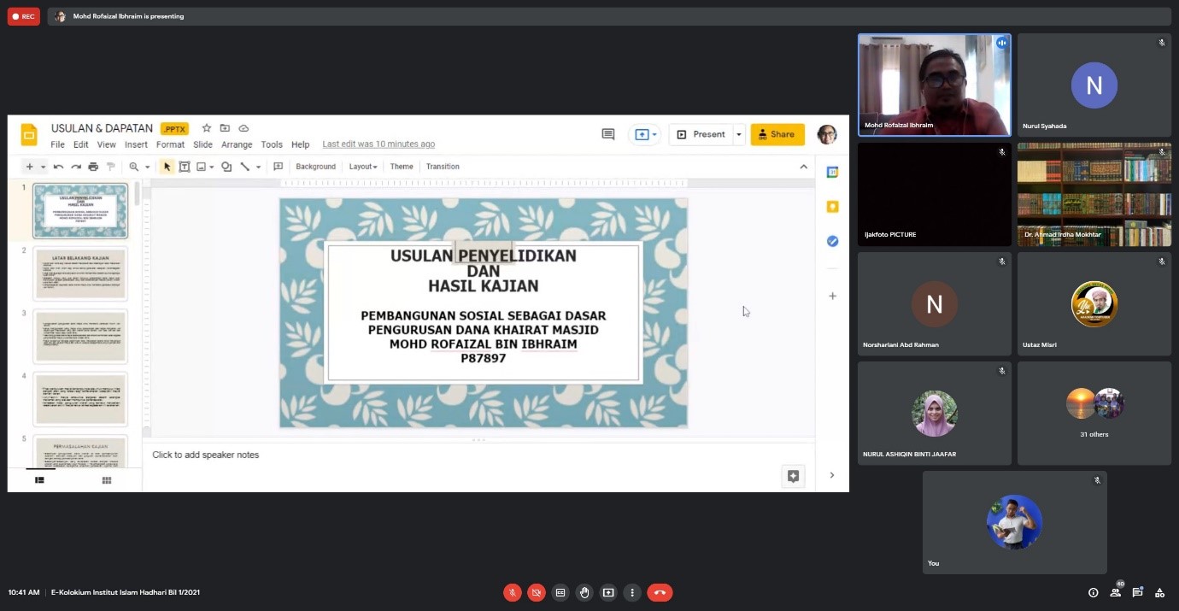Open the zoom level dropdown arrow
Viewport: 1179px width, 611px height.
pos(147,167)
